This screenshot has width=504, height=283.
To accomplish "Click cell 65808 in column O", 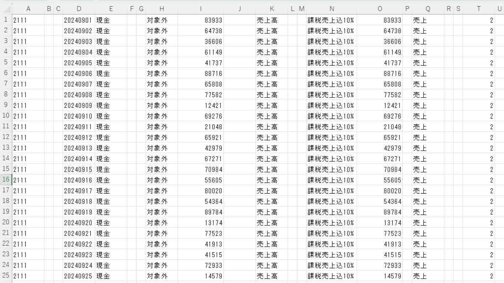I will [x=380, y=84].
